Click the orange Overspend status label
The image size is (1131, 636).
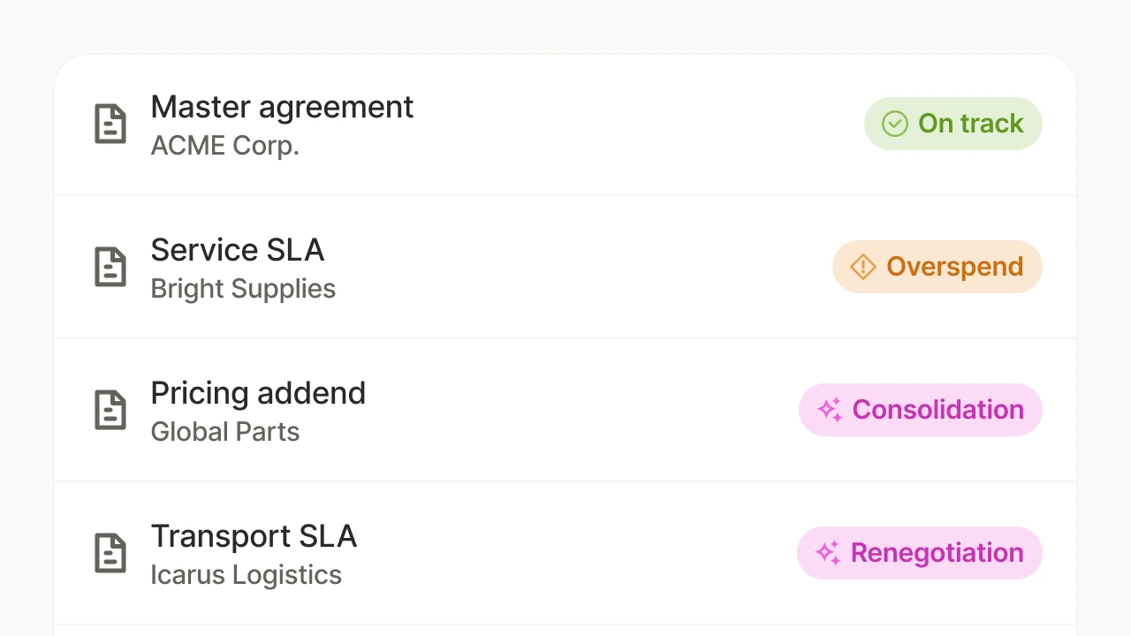(x=954, y=267)
